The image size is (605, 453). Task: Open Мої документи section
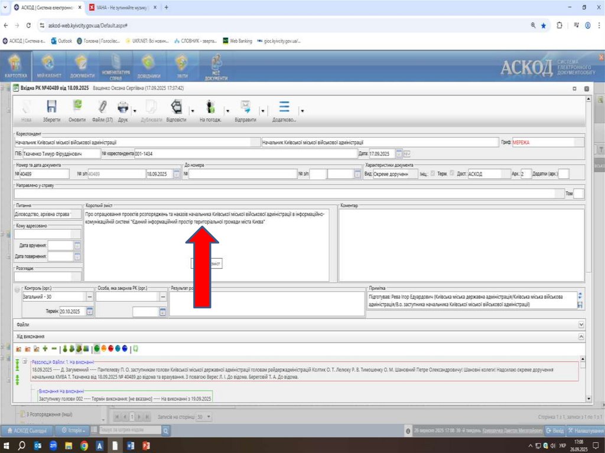click(x=216, y=67)
